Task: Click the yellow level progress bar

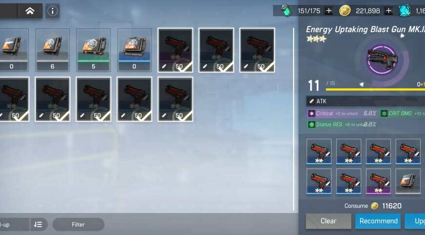Action: point(375,89)
